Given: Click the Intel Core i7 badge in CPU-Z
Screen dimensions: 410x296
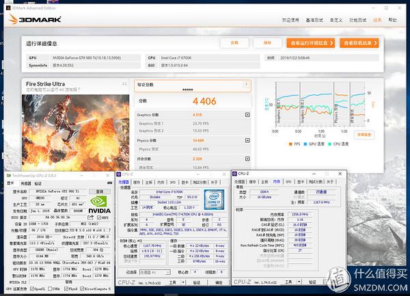Looking at the screenshot, I should pos(214,200).
